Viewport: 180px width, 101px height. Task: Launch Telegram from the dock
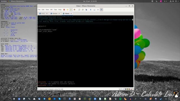tap(44, 99)
